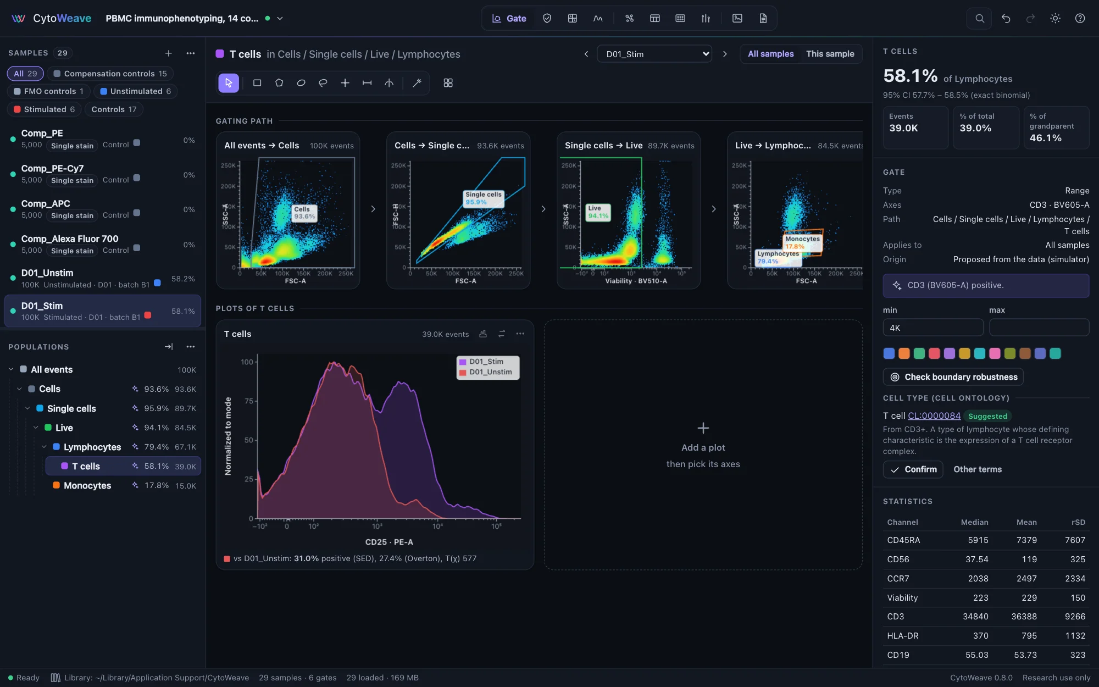The height and width of the screenshot is (687, 1099).
Task: Collapse the All events tree node
Action: click(11, 369)
